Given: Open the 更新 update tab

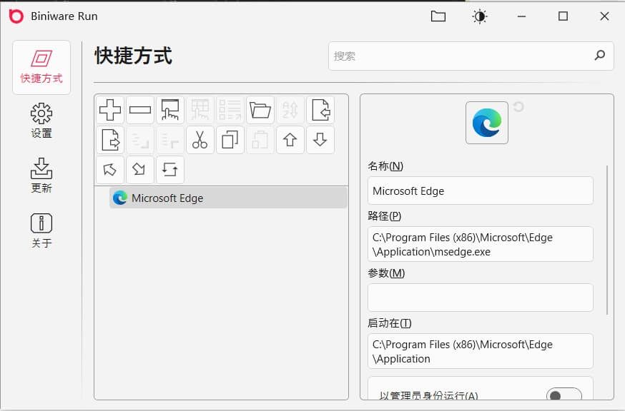Looking at the screenshot, I should tap(41, 176).
